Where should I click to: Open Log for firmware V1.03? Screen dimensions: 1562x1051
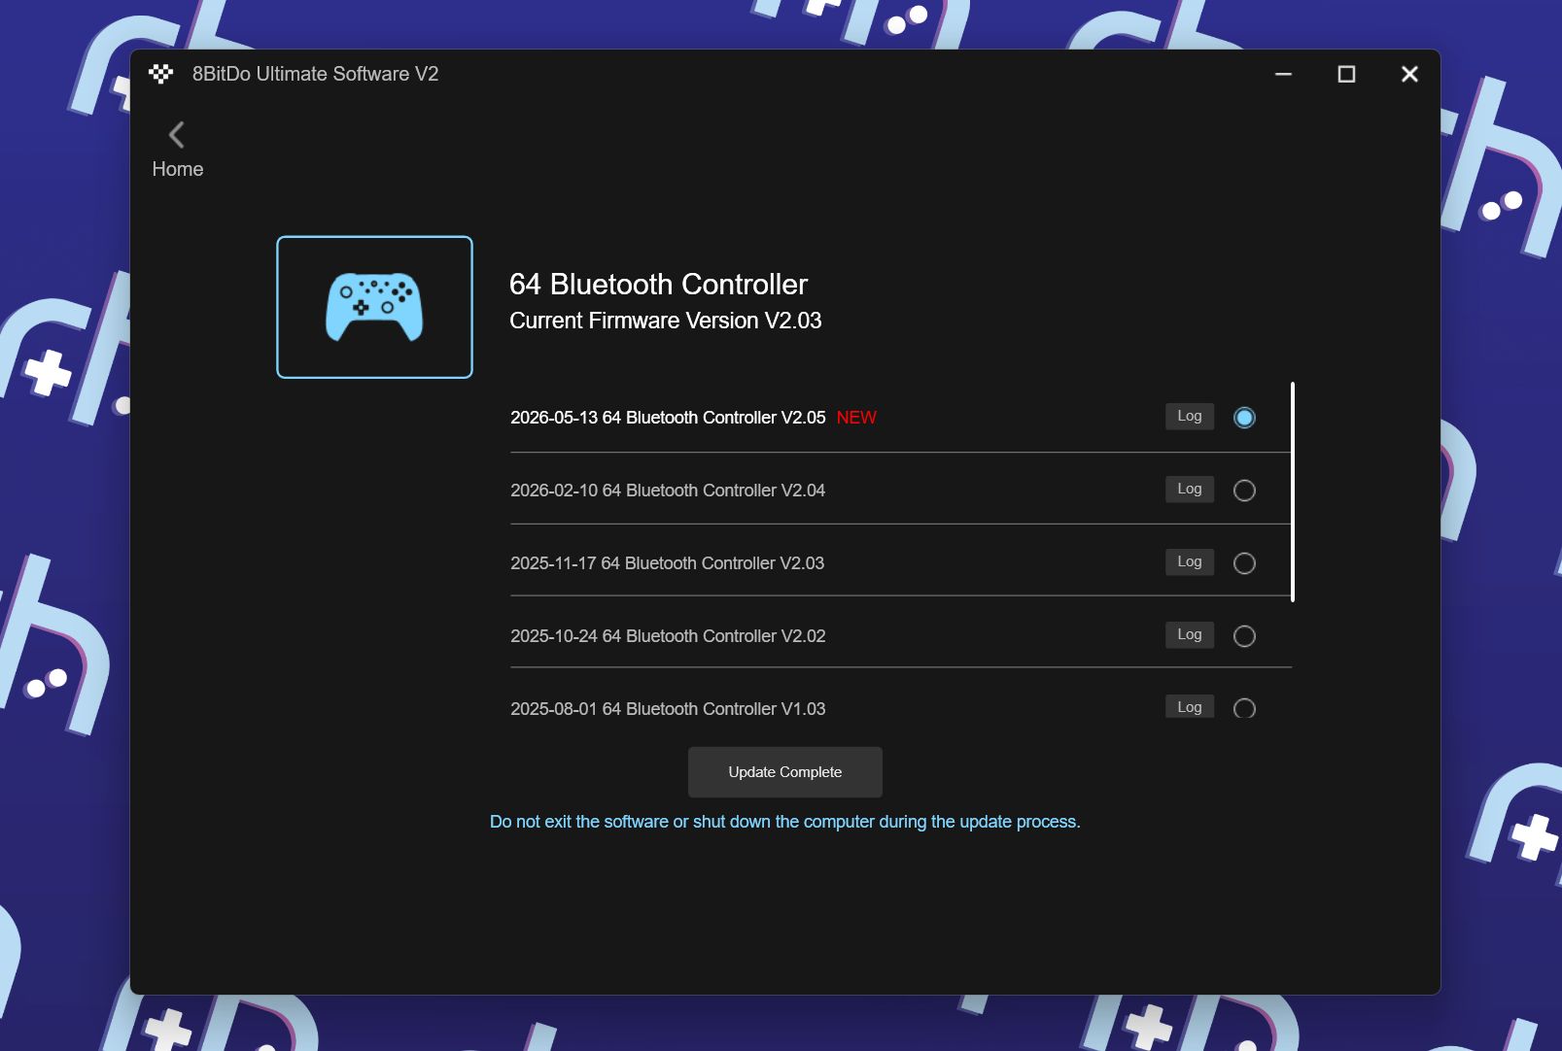coord(1190,706)
